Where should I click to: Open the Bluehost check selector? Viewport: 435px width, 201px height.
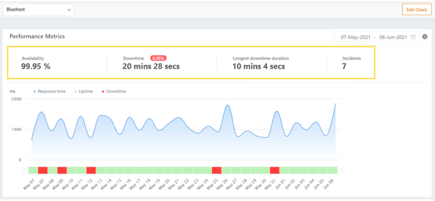coord(38,10)
